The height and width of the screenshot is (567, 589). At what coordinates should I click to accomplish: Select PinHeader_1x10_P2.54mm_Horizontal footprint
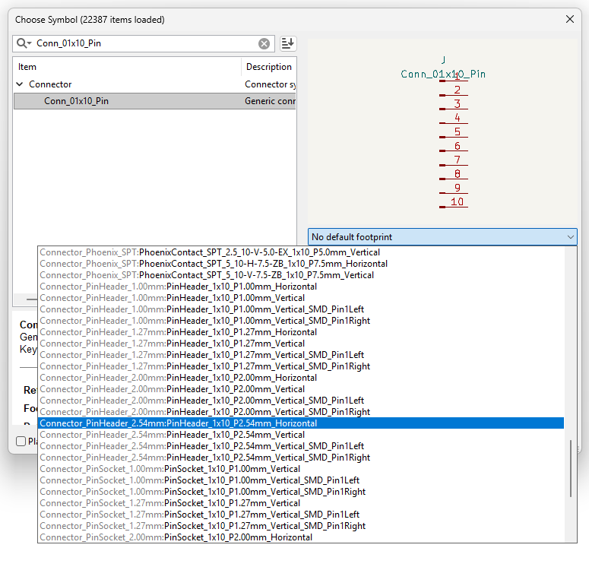(241, 423)
